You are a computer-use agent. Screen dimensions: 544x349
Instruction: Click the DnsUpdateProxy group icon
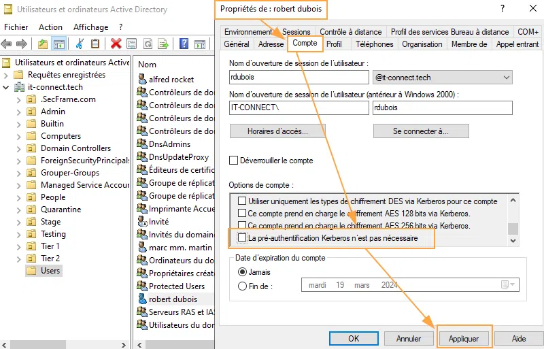point(142,156)
